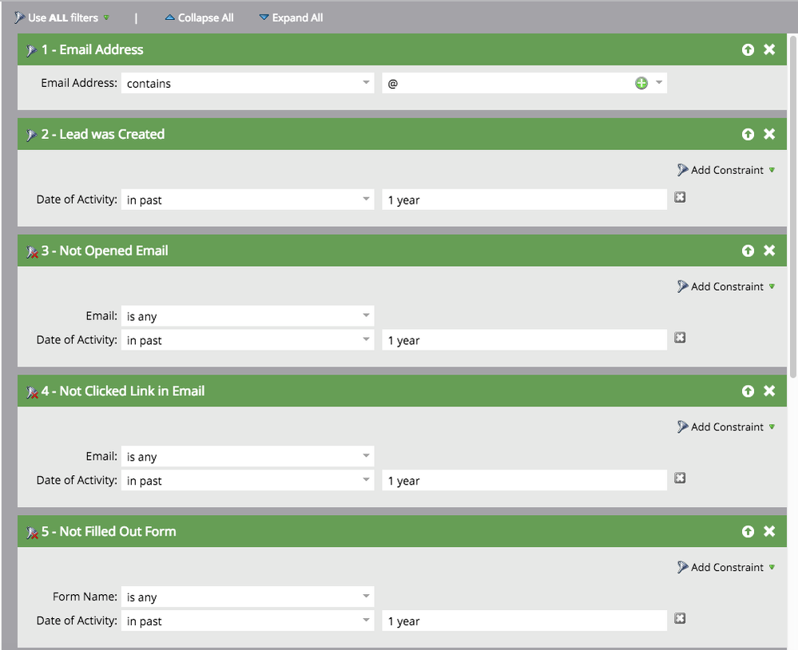
Task: Remove Date of Activity constraint in Lead was Created
Action: pyautogui.click(x=680, y=197)
